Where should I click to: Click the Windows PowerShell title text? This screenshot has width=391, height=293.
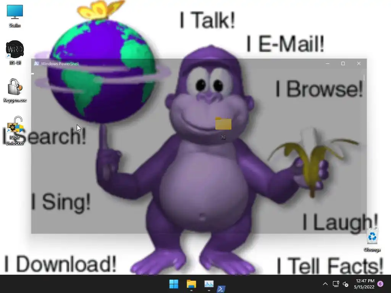[60, 64]
